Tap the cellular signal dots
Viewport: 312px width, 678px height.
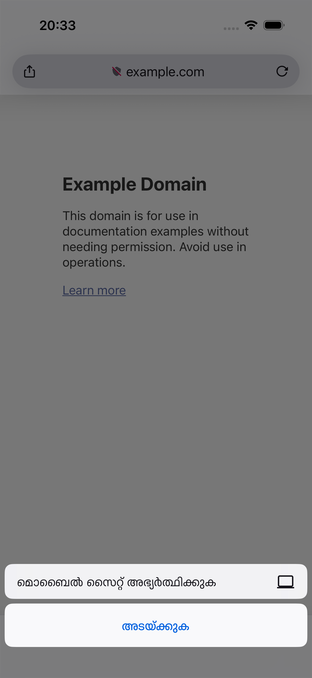(231, 28)
